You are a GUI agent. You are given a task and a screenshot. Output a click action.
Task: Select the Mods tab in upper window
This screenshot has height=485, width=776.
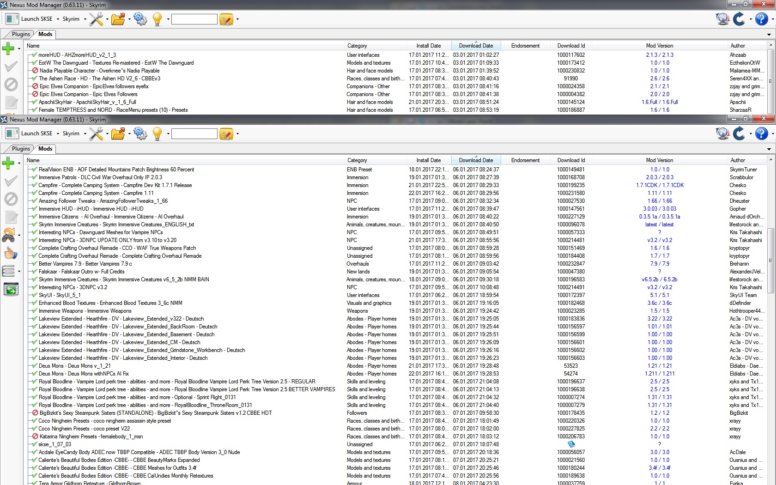[x=45, y=34]
